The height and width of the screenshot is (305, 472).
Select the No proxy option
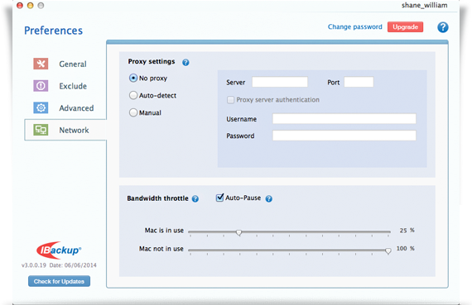[133, 79]
